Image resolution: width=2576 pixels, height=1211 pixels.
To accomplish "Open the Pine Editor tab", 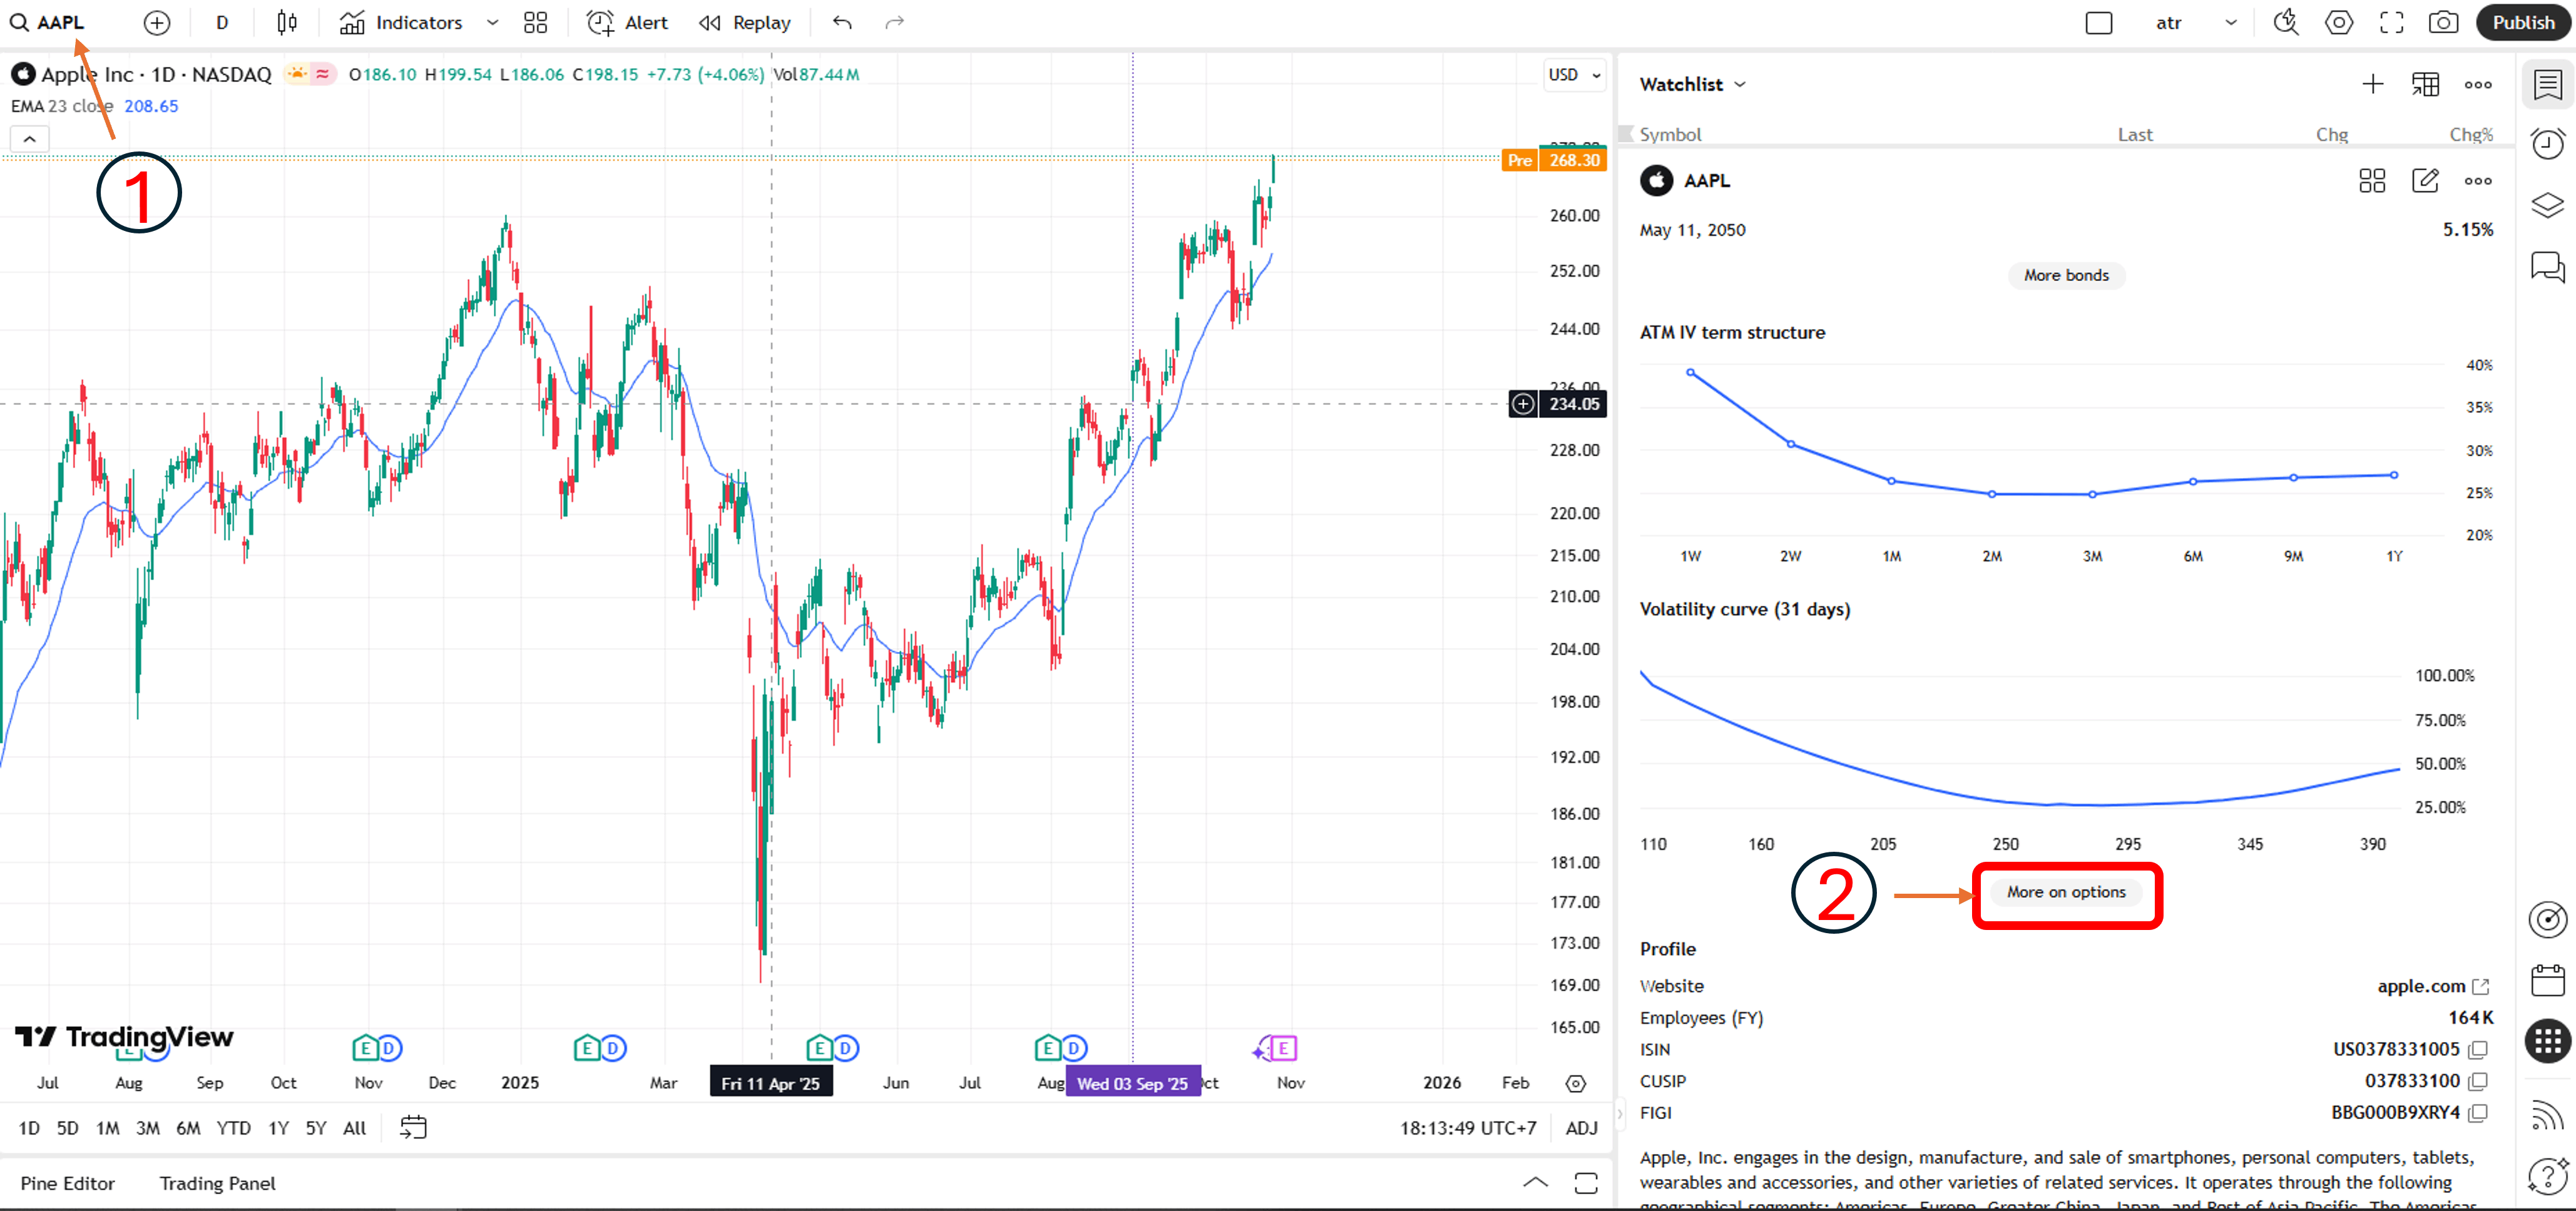I will (67, 1183).
